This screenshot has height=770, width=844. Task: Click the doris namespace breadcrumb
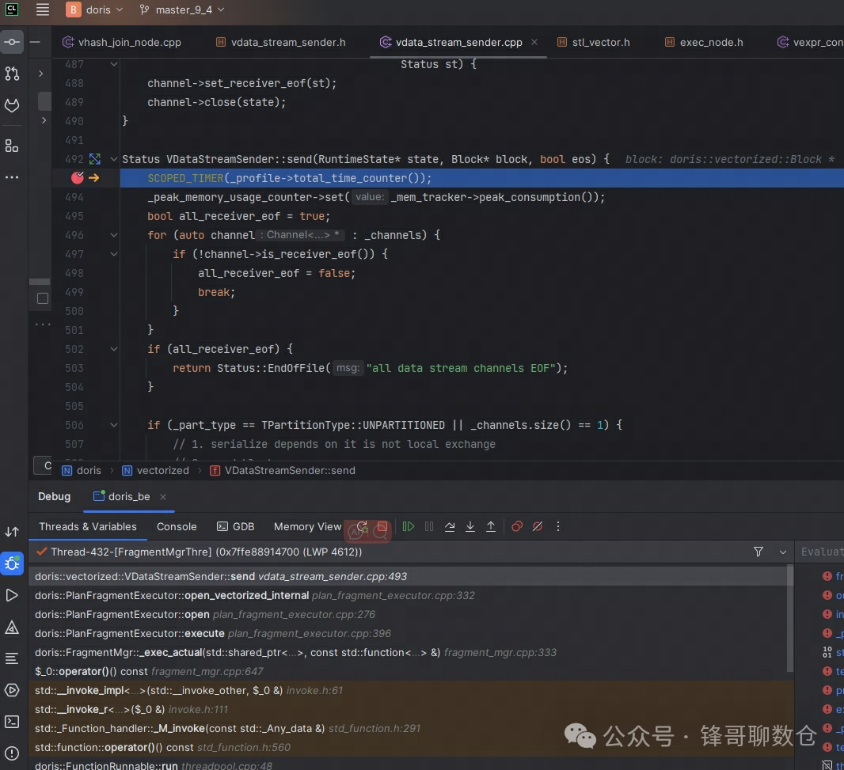[x=82, y=470]
